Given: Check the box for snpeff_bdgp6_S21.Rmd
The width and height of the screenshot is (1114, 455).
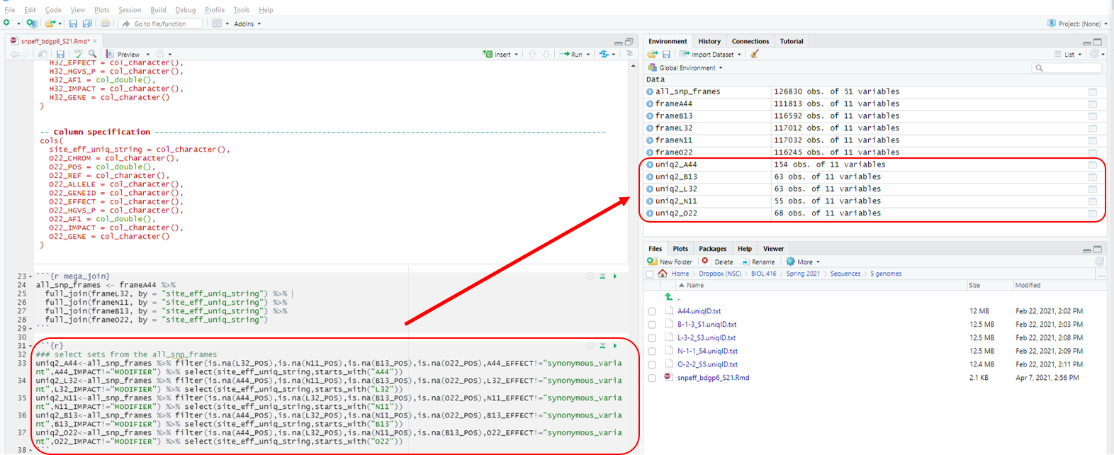Looking at the screenshot, I should [652, 378].
